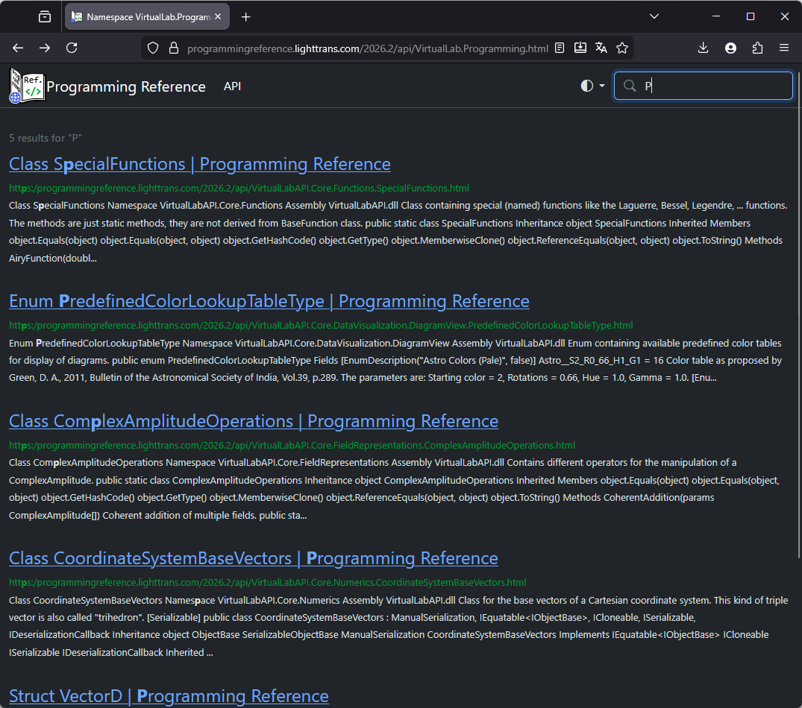The height and width of the screenshot is (708, 802).
Task: Go back to the previous page
Action: coord(18,48)
